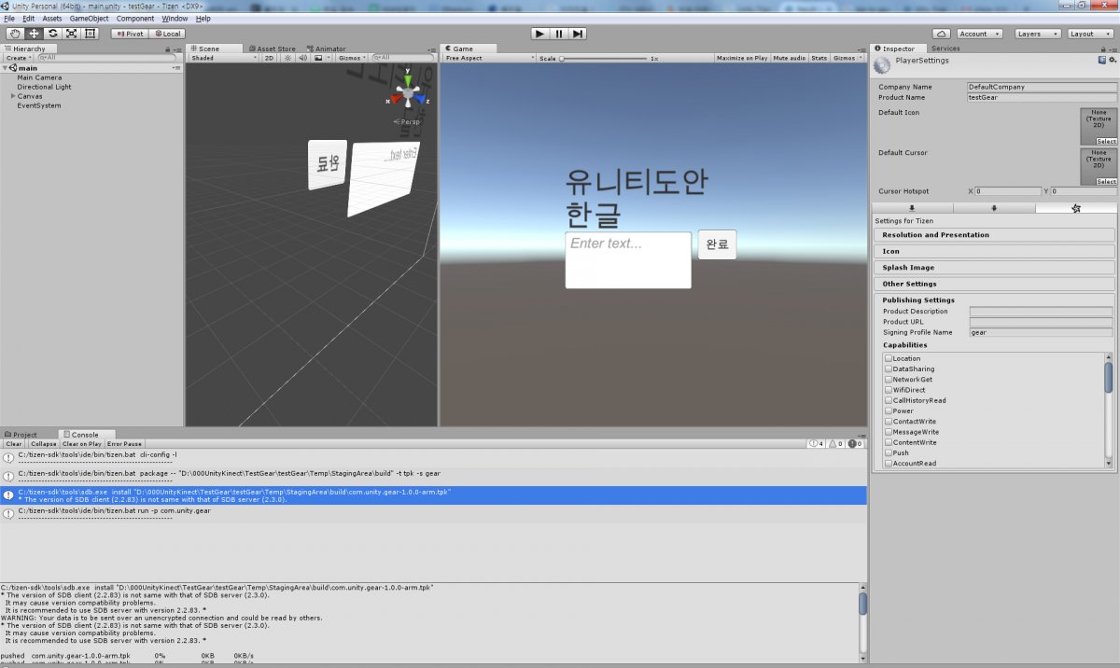Switch to the Asset Store tab
The width and height of the screenshot is (1120, 668).
pyautogui.click(x=274, y=49)
